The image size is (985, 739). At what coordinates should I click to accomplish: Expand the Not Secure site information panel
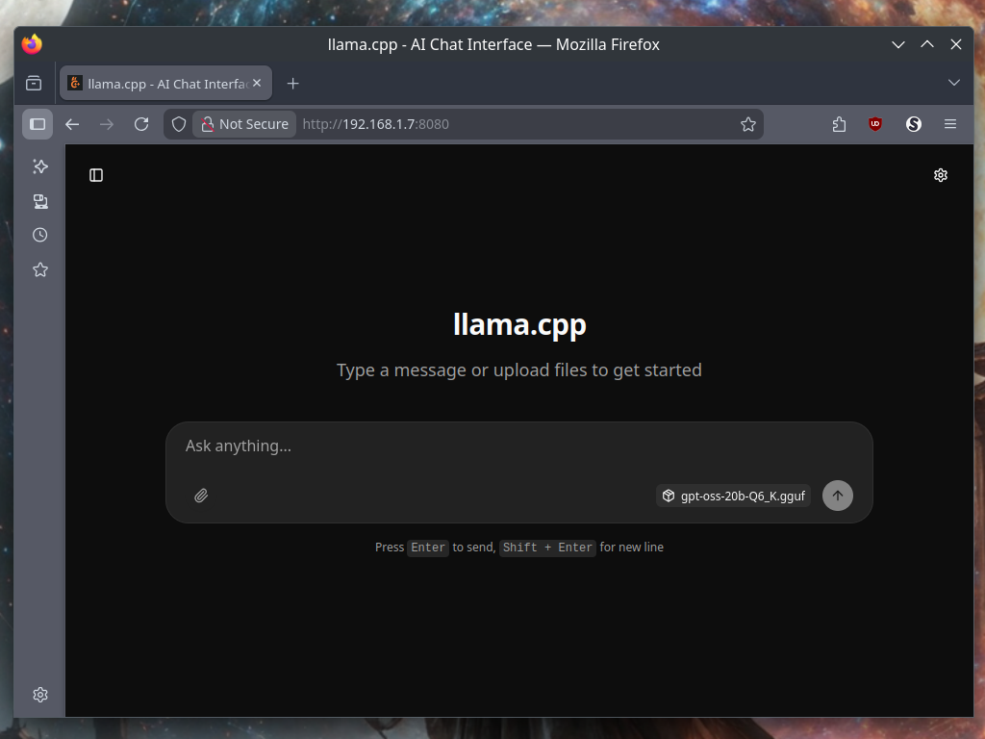(243, 123)
